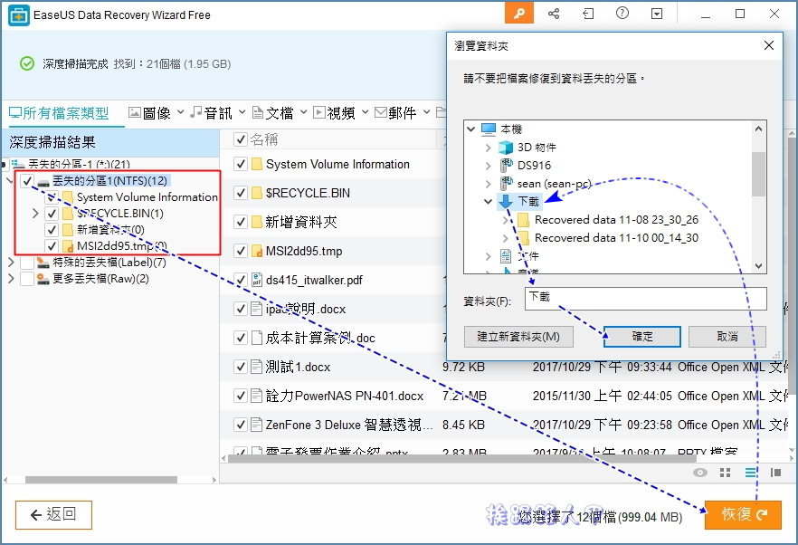Image resolution: width=798 pixels, height=545 pixels.
Task: Click the preview eye icon
Action: [x=700, y=473]
